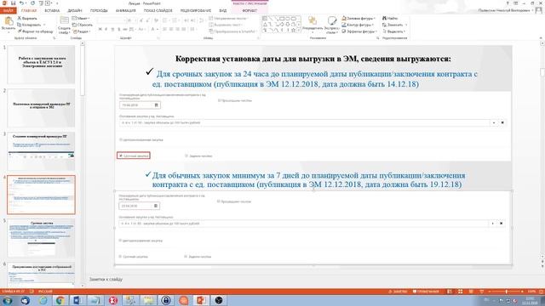Activate Format Painter (Формат по образцу)

pos(36,31)
